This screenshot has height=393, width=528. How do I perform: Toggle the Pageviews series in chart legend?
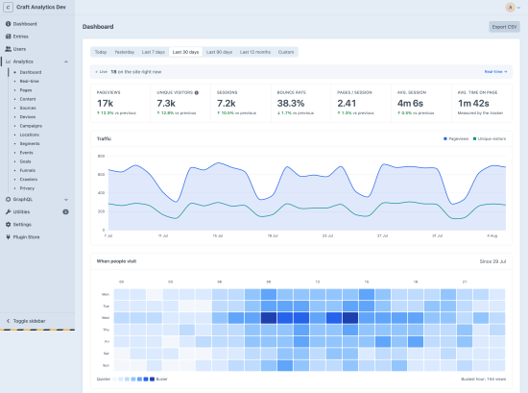coord(456,139)
